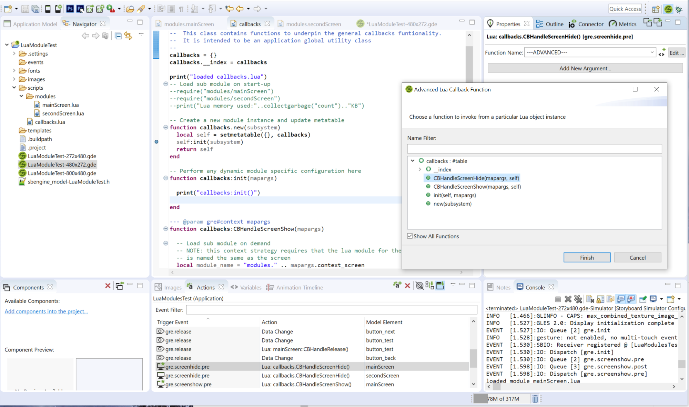Click the Save toolbar icon

tap(25, 9)
